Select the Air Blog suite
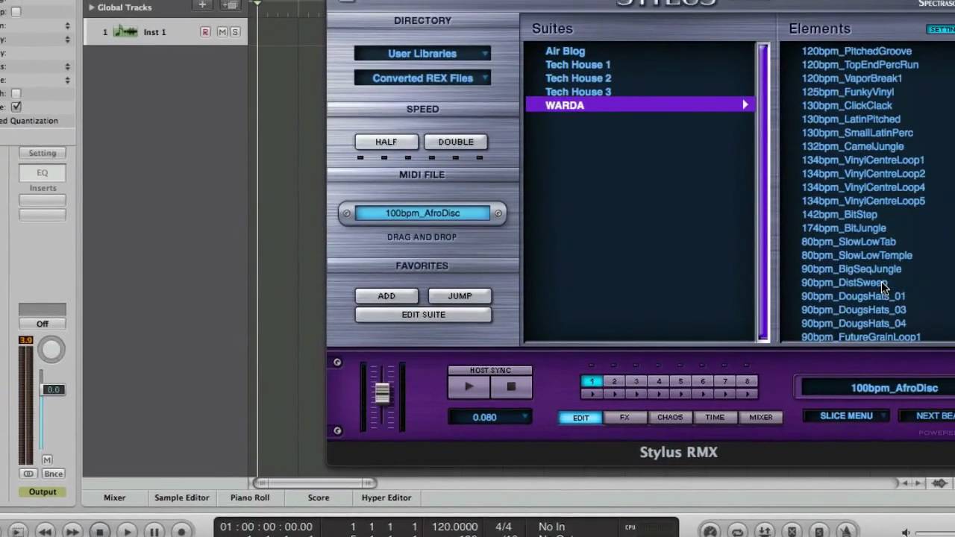 565,51
